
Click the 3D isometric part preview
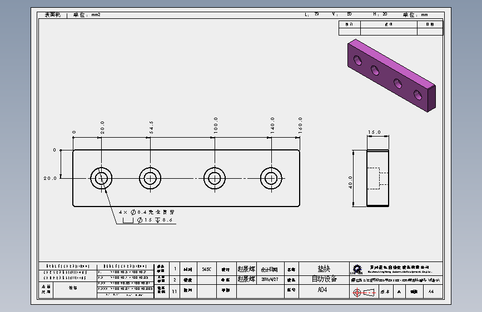tap(391, 76)
